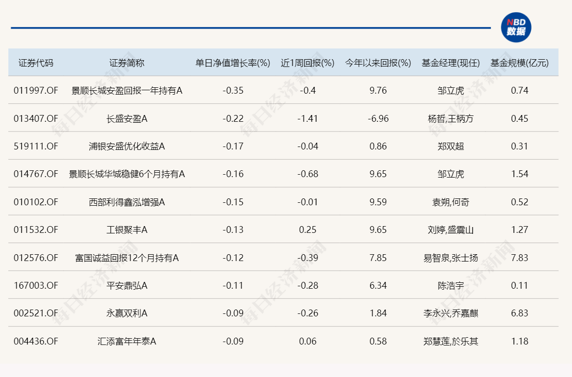This screenshot has width=572, height=377.
Task: Click fund code 167003.OF
Action: point(36,285)
